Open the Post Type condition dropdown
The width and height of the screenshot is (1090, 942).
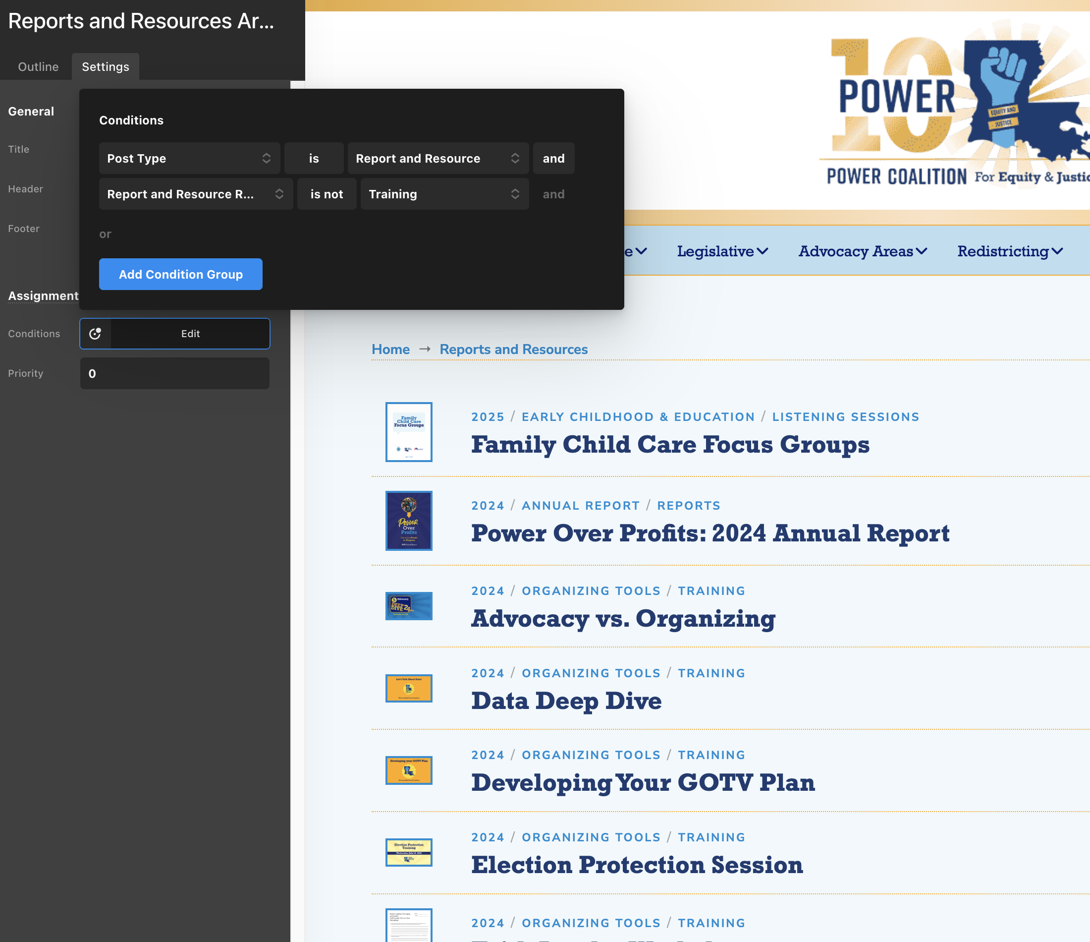189,158
